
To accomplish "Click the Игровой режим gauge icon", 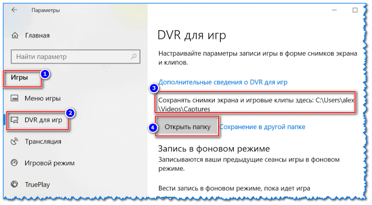I will (14, 163).
